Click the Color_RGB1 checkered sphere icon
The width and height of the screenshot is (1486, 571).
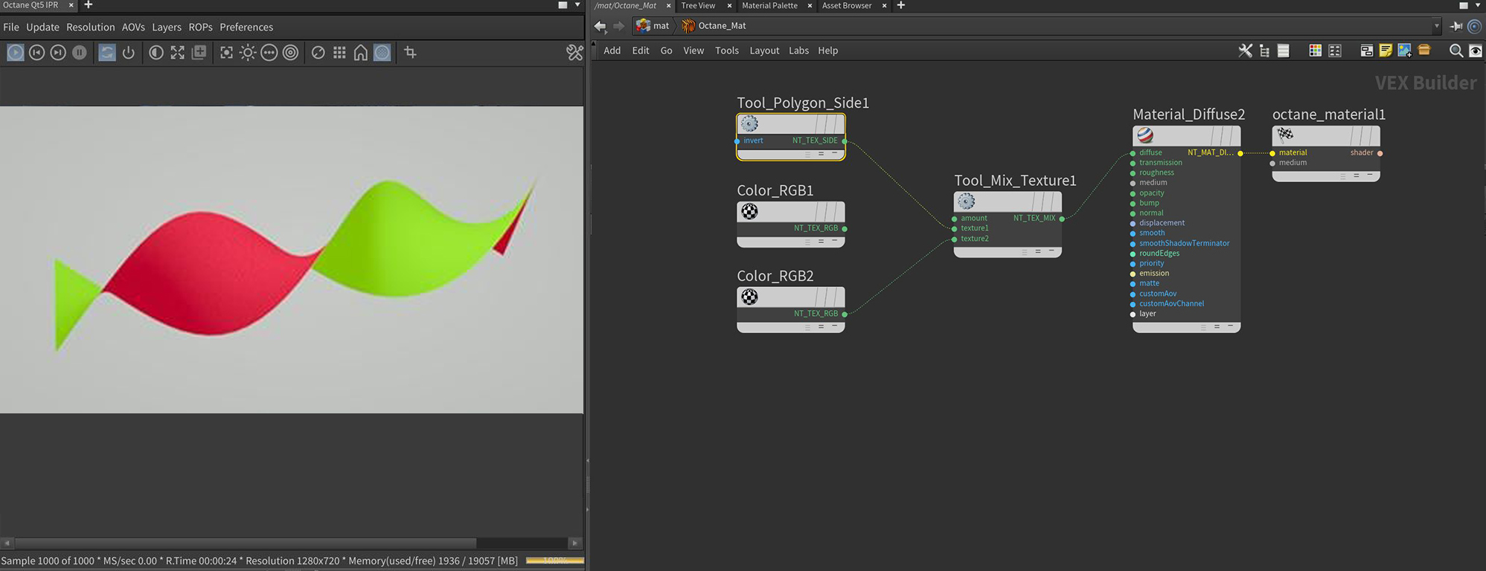pyautogui.click(x=749, y=212)
